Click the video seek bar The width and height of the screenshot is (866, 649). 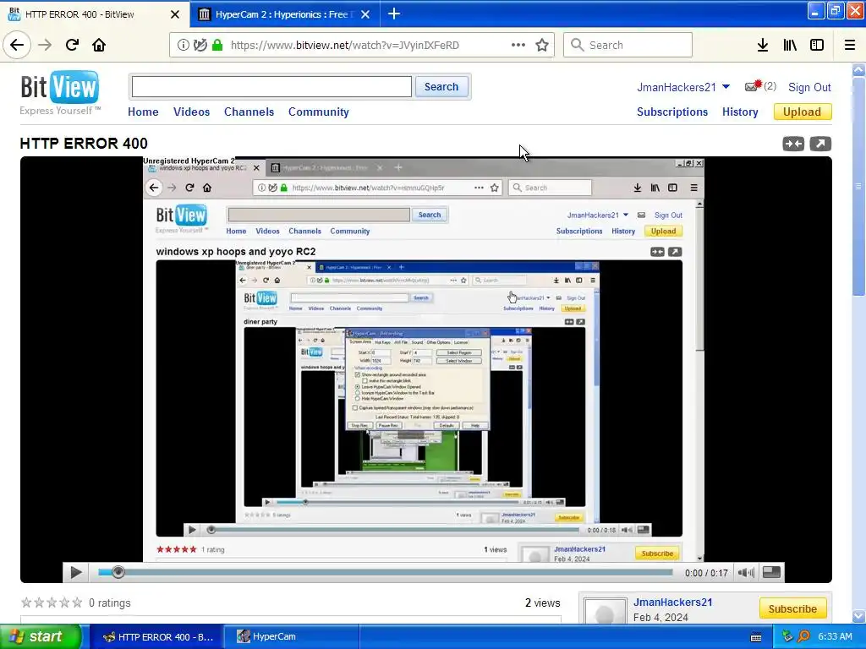coord(386,572)
